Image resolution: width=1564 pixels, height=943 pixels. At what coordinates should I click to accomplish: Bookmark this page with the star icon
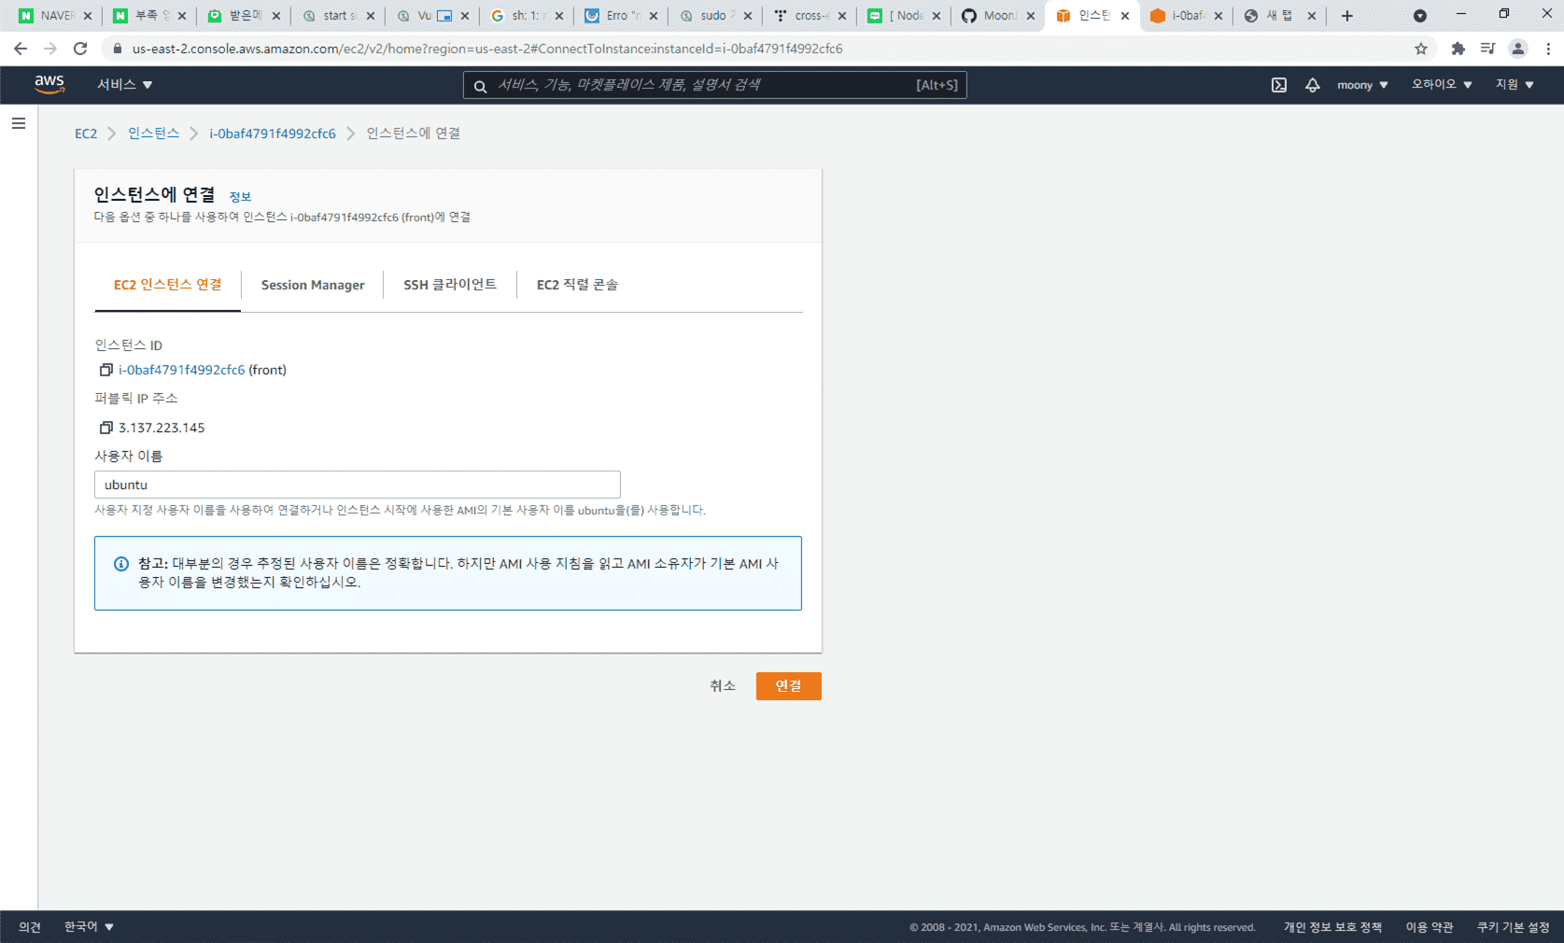1421,49
